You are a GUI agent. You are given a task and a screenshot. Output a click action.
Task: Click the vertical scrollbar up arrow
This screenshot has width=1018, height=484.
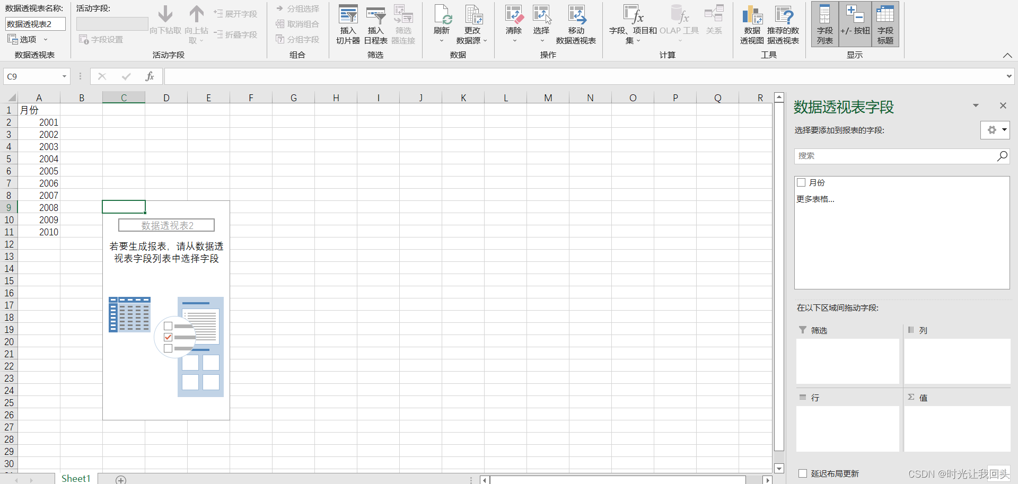[x=779, y=98]
